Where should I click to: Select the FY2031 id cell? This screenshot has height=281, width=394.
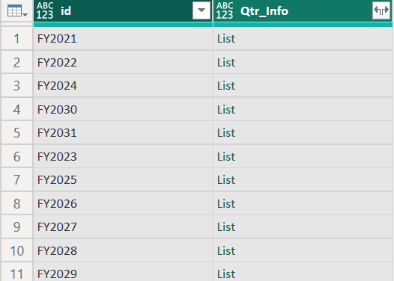click(x=123, y=133)
